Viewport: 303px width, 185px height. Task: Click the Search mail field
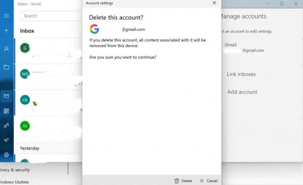click(x=51, y=16)
